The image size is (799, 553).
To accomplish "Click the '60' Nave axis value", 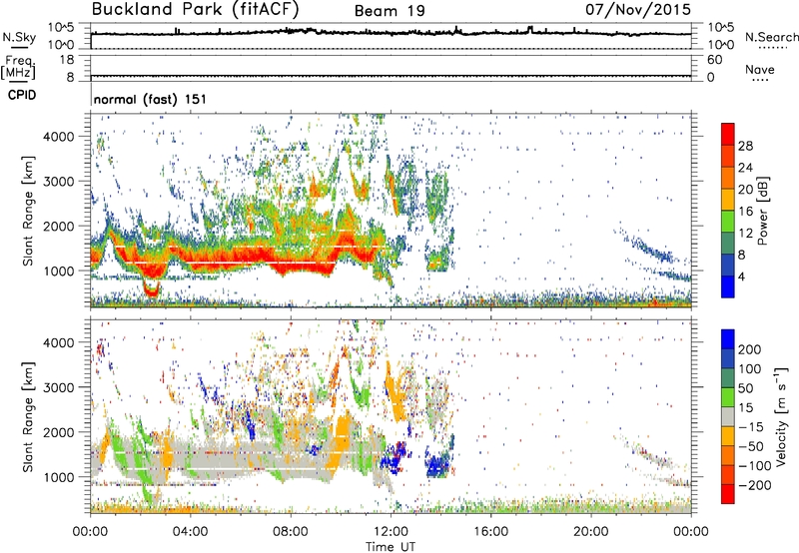I will [x=715, y=60].
